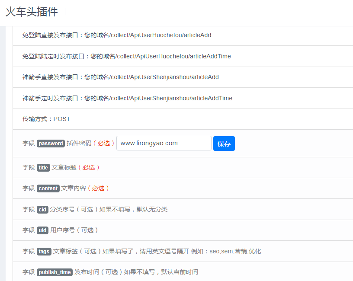Viewport: 353px width, 281px height.
Task: Click the password field badge
Action: pyautogui.click(x=51, y=144)
